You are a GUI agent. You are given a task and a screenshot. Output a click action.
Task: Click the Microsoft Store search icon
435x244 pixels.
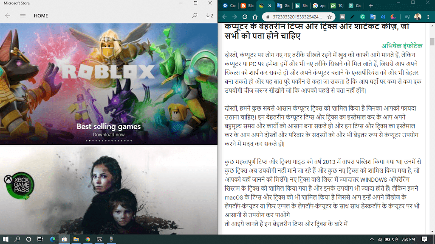click(195, 16)
